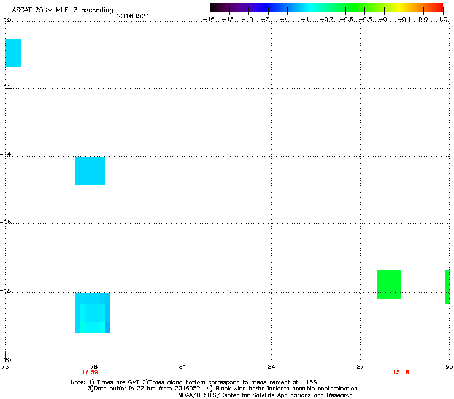
Task: Click the -4 color bar label
Action: coord(285,20)
